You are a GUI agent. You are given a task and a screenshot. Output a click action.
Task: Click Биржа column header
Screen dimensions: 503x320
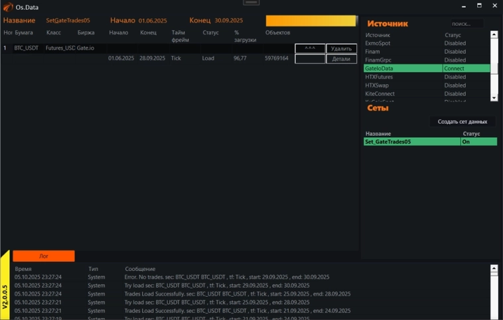(86, 32)
